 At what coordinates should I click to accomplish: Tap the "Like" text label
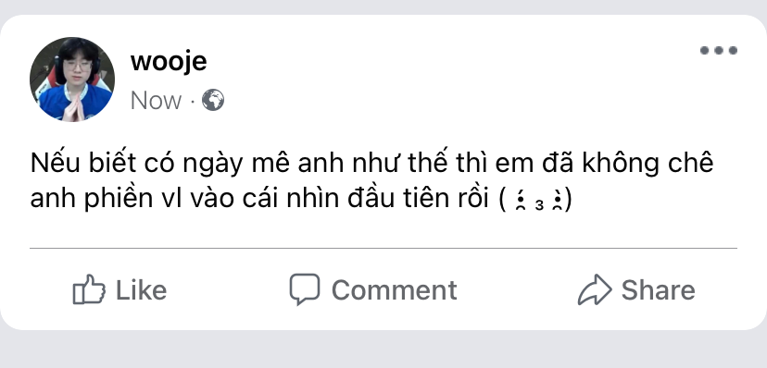pyautogui.click(x=142, y=290)
